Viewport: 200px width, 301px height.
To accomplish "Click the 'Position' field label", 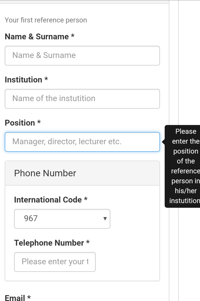I will click(20, 123).
